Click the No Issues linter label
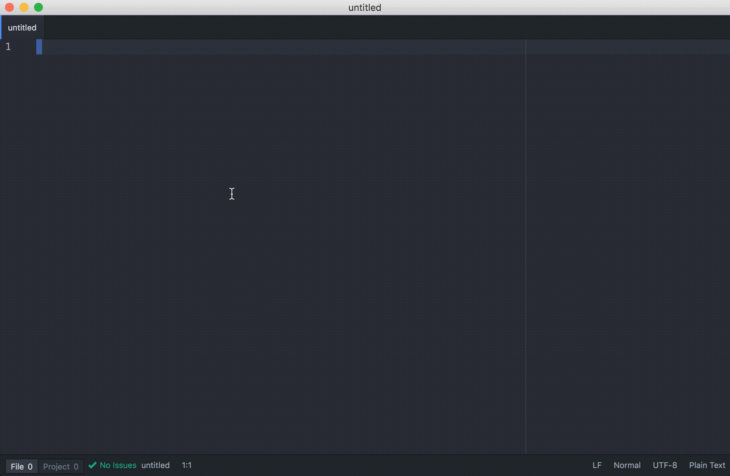This screenshot has height=476, width=730. point(118,465)
